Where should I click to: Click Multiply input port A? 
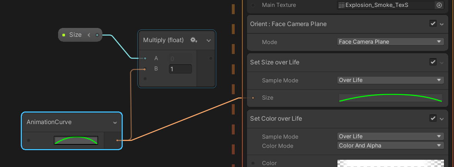(145, 58)
